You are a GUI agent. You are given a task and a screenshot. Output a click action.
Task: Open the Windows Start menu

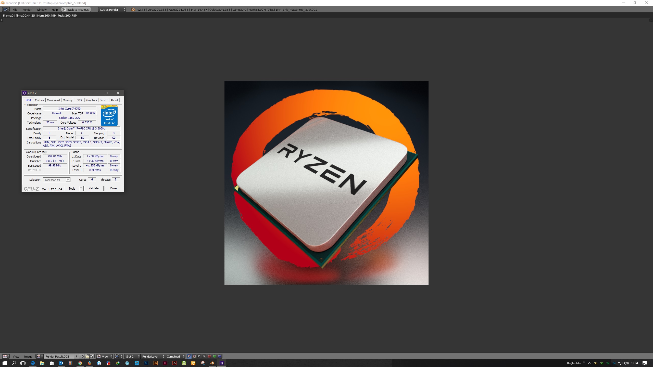click(4, 363)
